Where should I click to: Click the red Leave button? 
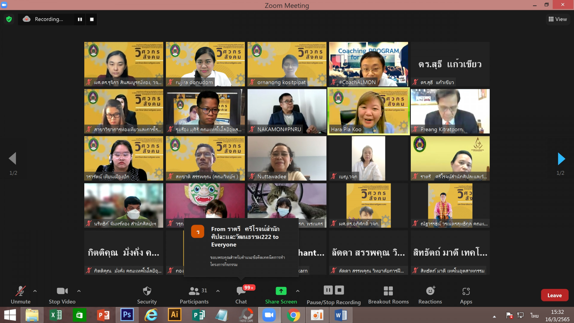pos(555,295)
